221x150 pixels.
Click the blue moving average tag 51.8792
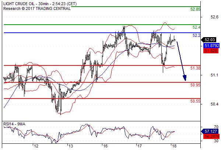click(x=211, y=46)
